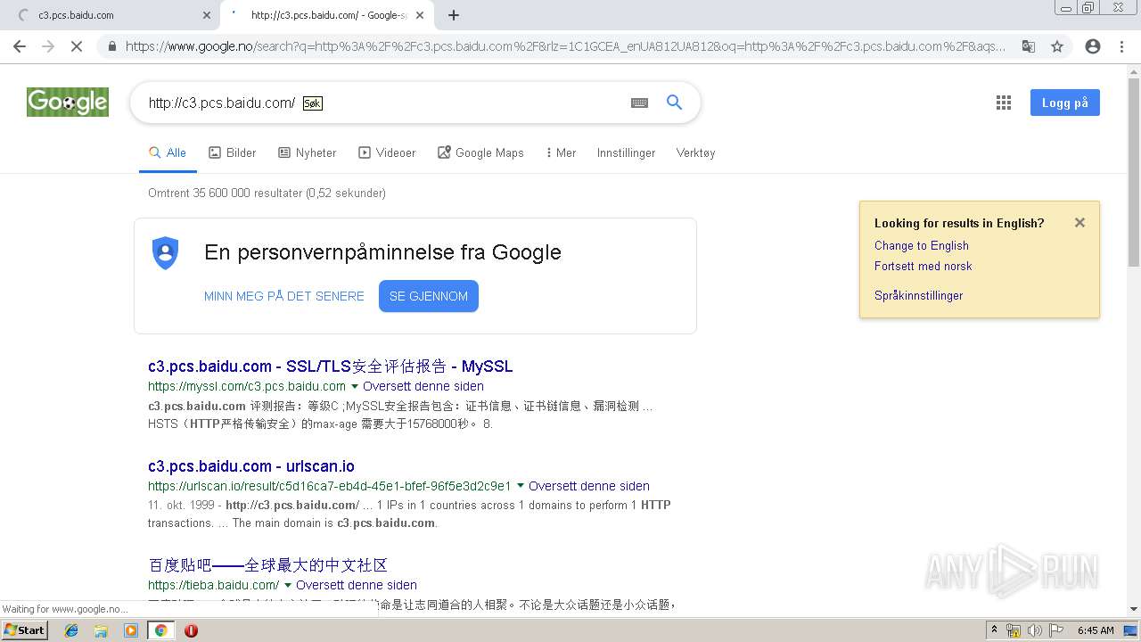The height and width of the screenshot is (642, 1141).
Task: Open the MySSL c3.pcs.baidu.com result
Action: pyautogui.click(x=331, y=366)
